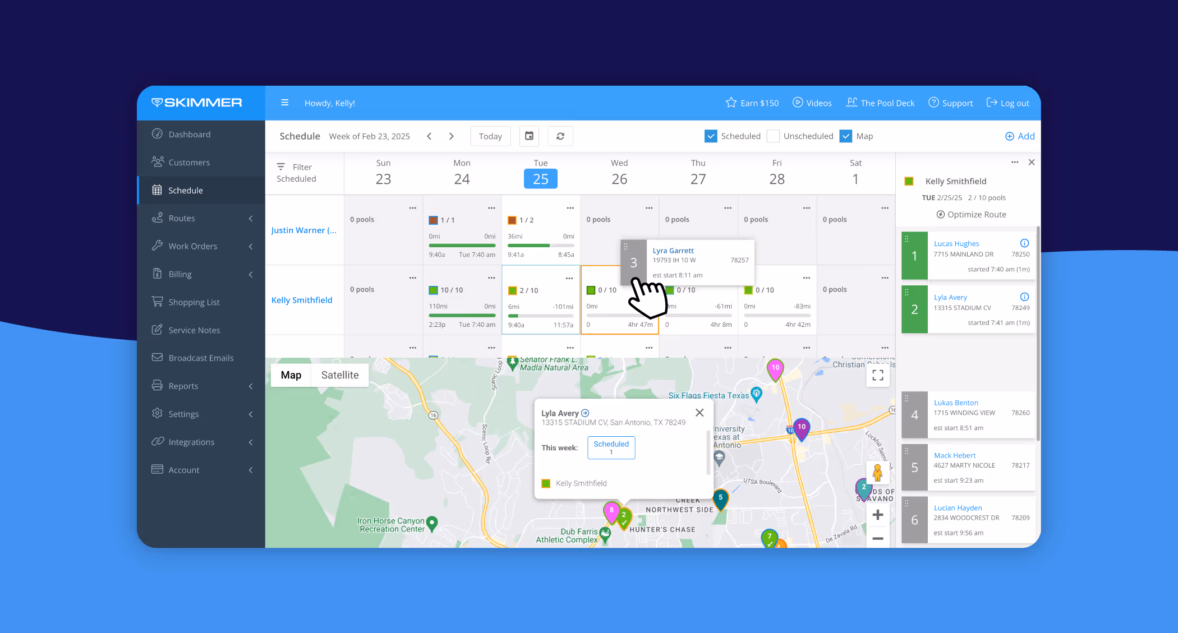
Task: Expand the Settings menu chevron
Action: pos(251,414)
